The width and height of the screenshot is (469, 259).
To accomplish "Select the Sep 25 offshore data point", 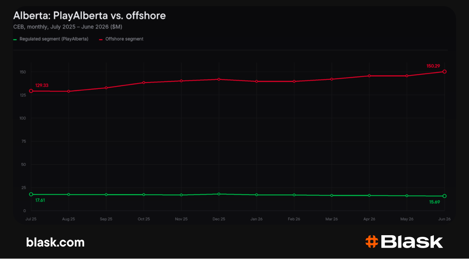I will [106, 88].
